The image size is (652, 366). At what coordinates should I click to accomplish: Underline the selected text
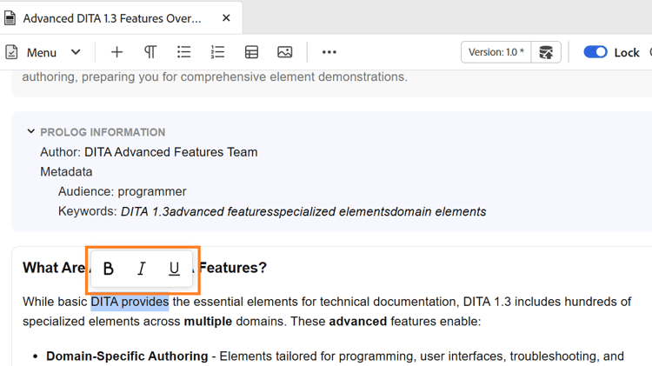click(x=174, y=269)
